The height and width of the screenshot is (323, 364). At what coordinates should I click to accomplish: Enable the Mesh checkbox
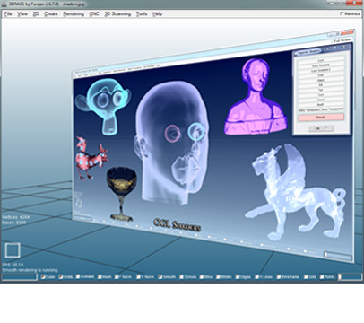tap(100, 277)
